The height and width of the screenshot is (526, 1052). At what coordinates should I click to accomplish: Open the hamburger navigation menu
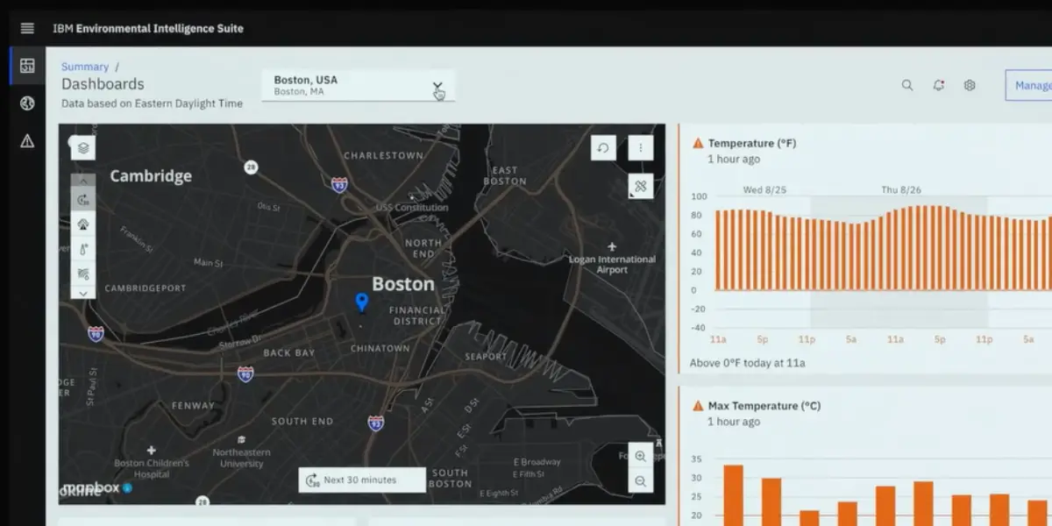point(27,28)
